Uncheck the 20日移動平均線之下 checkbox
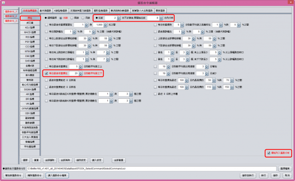Screen dimensions: 295x181 coord(47,74)
